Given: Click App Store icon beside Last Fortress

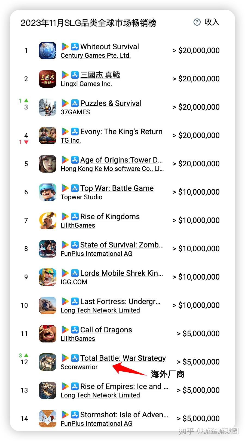Looking at the screenshot, I should click(75, 301).
